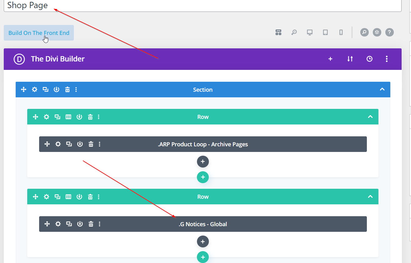Open more options for G Notices module
Viewport: 411px width, 263px height.
(x=100, y=224)
